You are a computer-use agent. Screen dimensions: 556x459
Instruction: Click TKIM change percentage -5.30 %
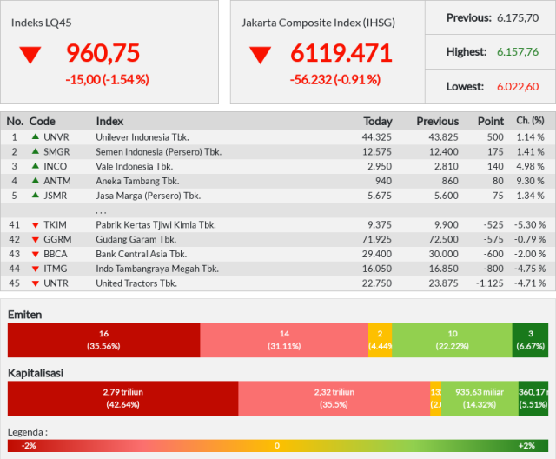click(x=530, y=225)
